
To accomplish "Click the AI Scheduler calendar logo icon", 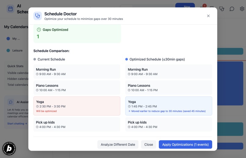I will pyautogui.click(x=10, y=9).
